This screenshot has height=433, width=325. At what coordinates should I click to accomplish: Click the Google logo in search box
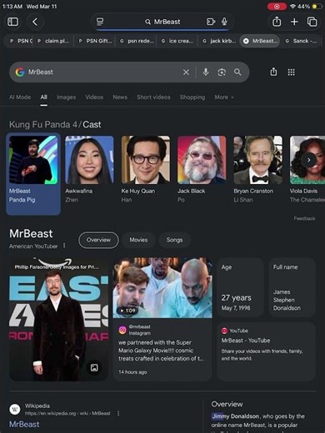pyautogui.click(x=20, y=72)
